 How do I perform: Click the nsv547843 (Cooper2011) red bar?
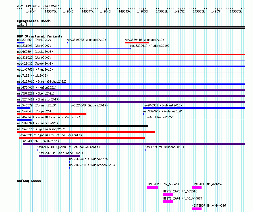[52, 114]
